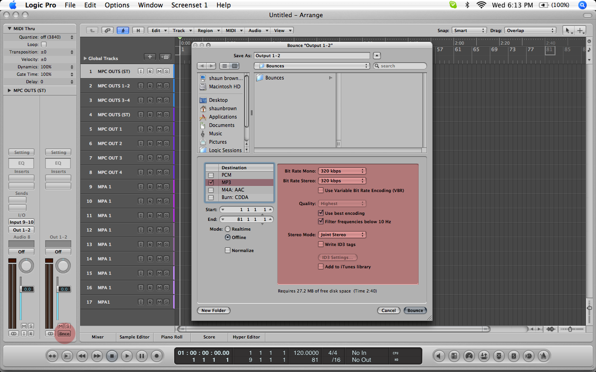Start playback with the Play button
Screen dimensions: 596x372
click(x=127, y=356)
